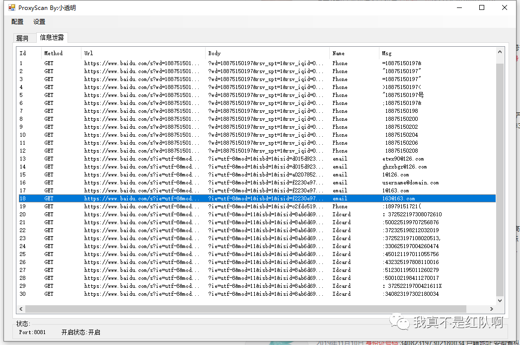This screenshot has width=520, height=345.
Task: Select row with Msg 18875150200
Action: (257, 119)
